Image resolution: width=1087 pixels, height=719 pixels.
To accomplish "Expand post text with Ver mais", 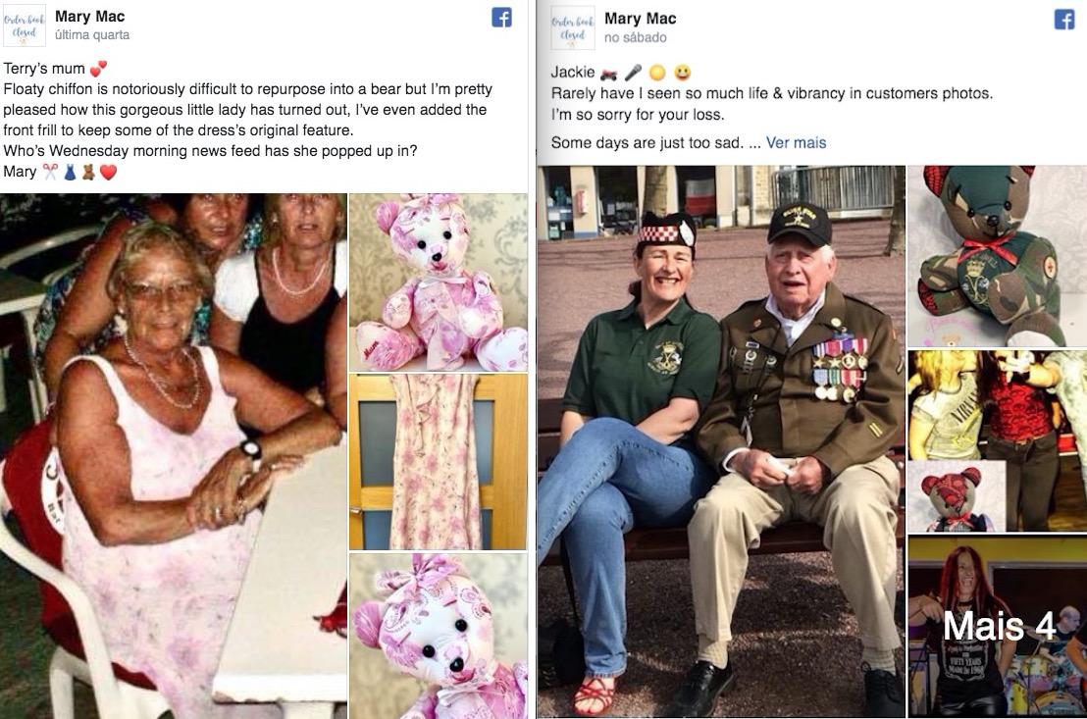I will coord(796,143).
